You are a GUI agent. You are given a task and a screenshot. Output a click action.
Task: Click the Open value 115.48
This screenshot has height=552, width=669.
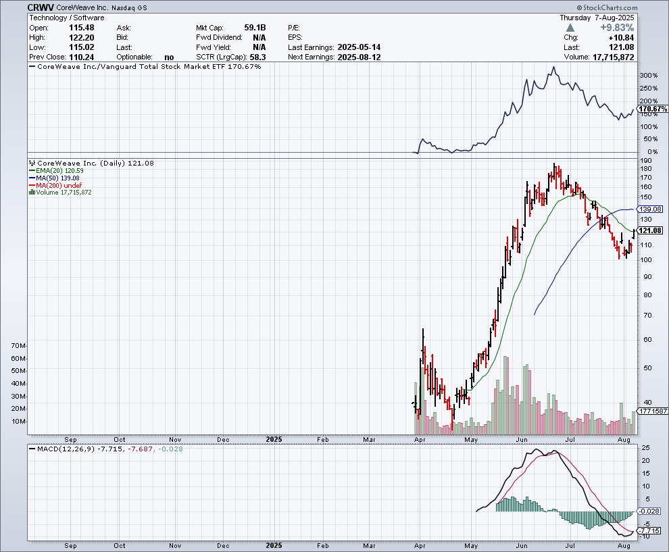tap(82, 28)
